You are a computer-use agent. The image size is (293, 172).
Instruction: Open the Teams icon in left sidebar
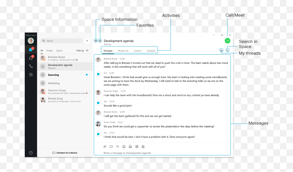[31, 58]
